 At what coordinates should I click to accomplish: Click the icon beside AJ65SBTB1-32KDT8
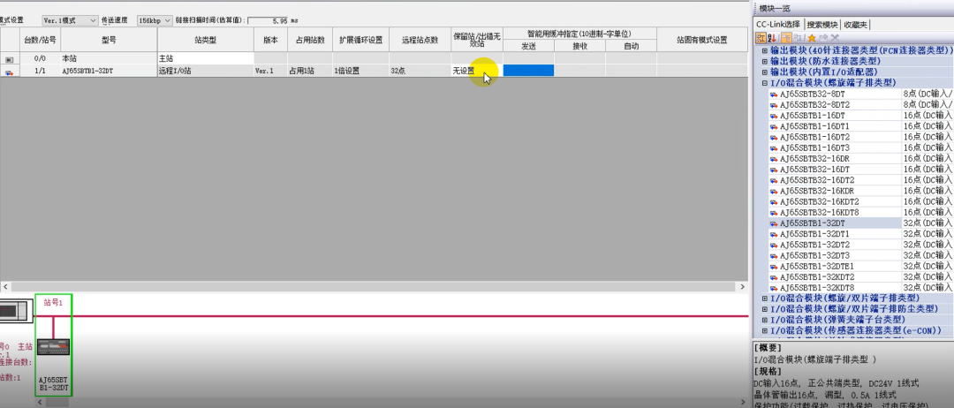click(x=773, y=288)
